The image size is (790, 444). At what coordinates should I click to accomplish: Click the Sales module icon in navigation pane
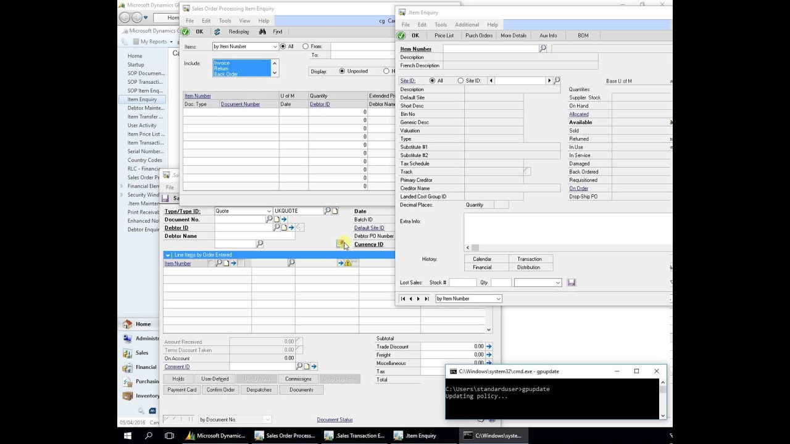click(x=127, y=353)
